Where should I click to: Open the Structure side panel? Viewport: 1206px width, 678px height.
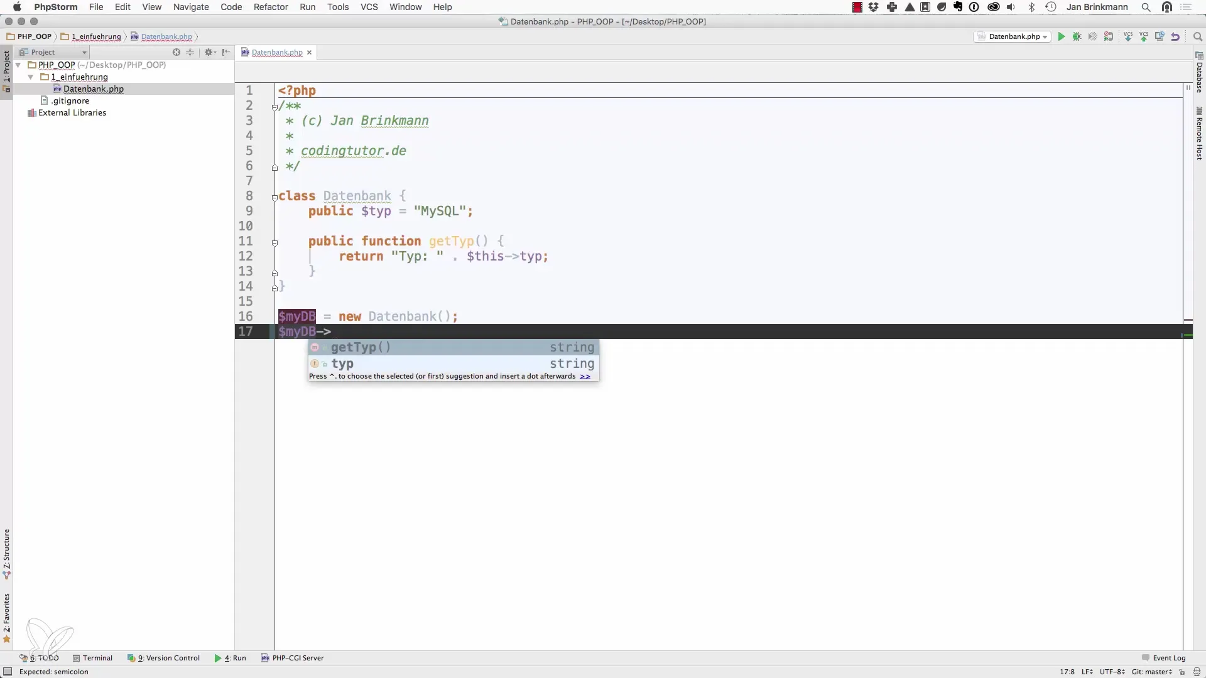click(6, 554)
